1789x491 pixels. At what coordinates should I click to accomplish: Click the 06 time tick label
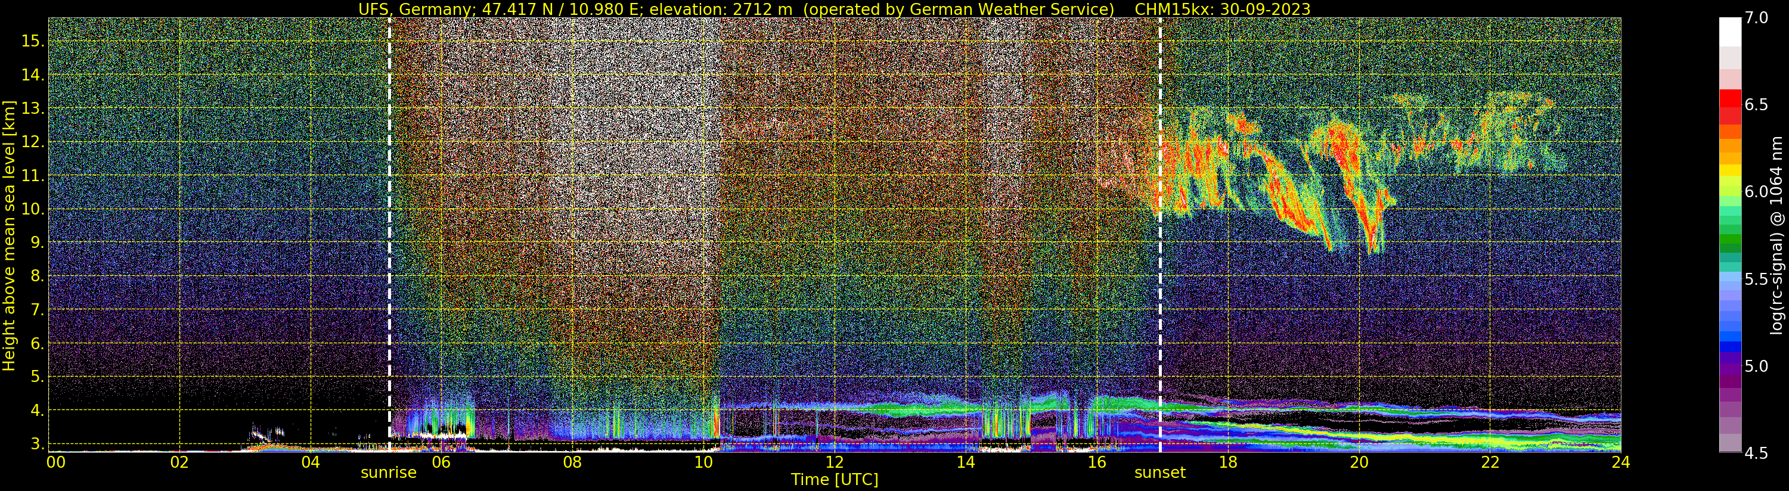click(x=441, y=462)
